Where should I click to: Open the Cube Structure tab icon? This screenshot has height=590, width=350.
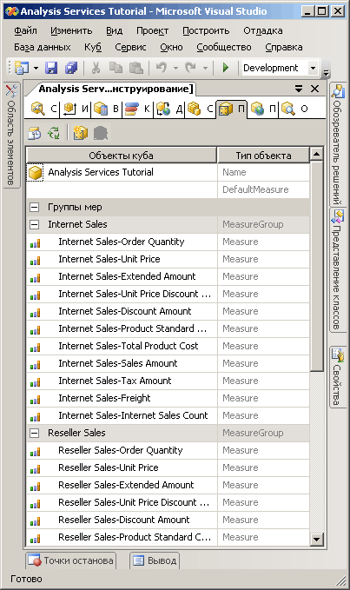click(37, 109)
